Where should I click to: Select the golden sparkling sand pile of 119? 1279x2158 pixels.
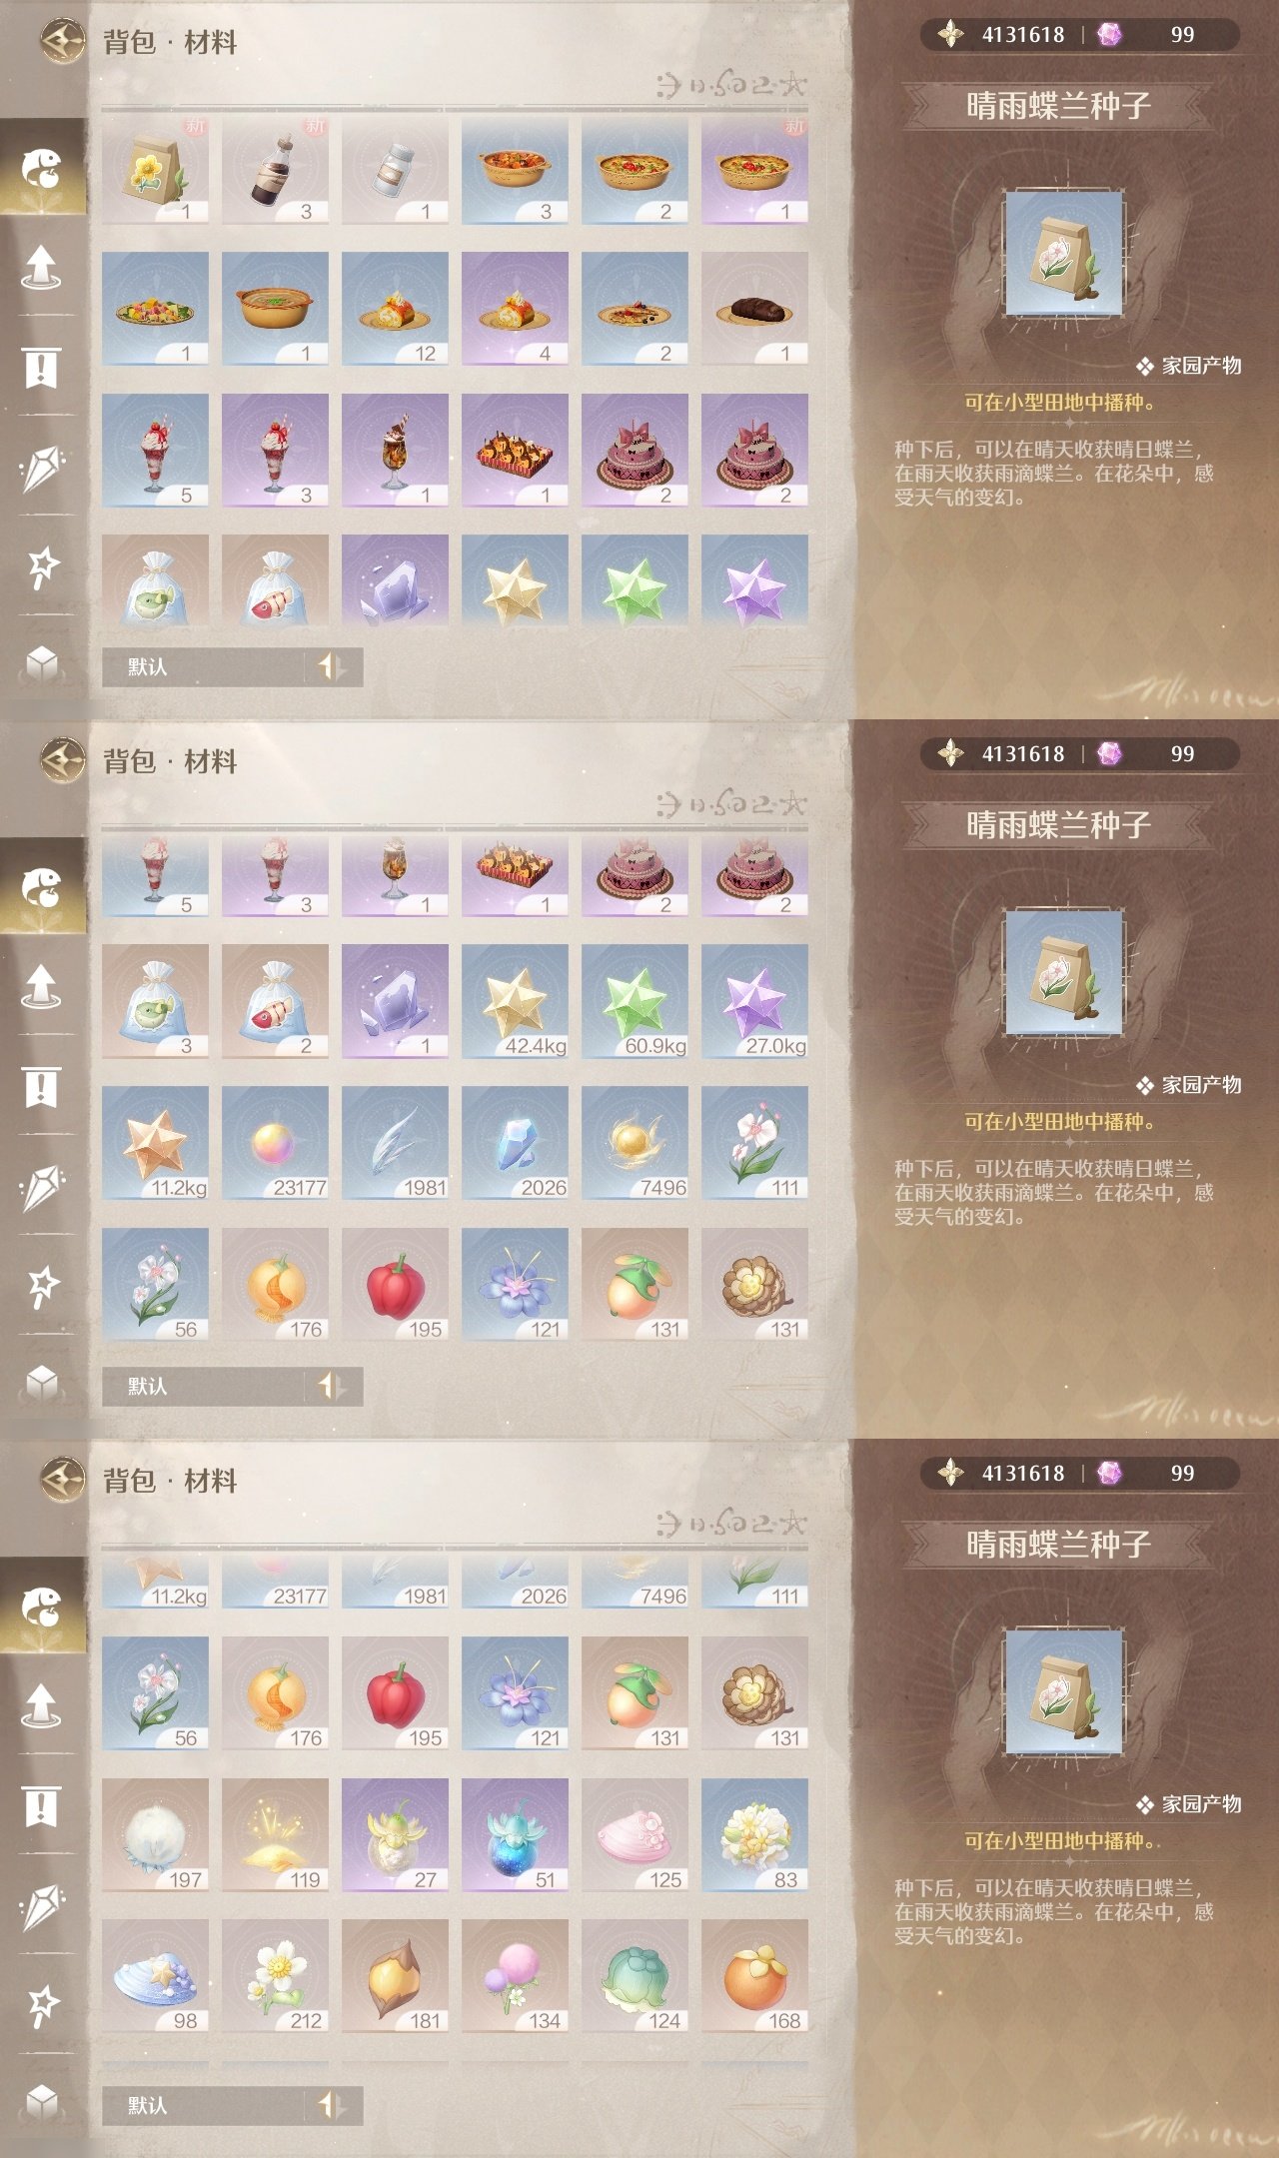tap(275, 1834)
